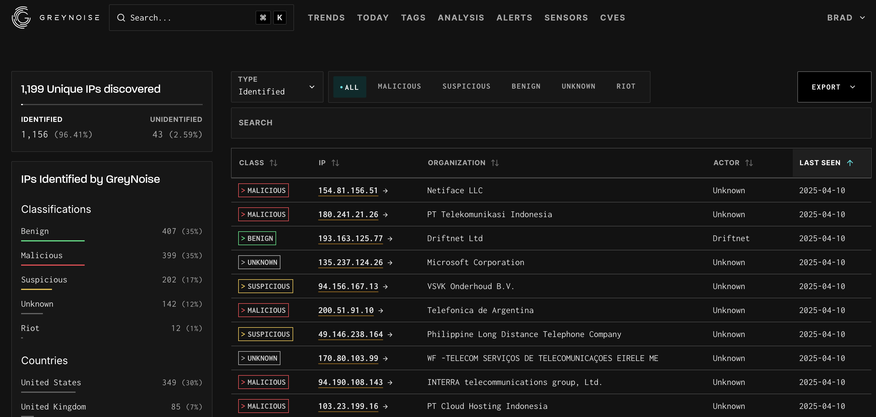Image resolution: width=876 pixels, height=417 pixels.
Task: Click the magnifier icon in search bar
Action: tap(121, 18)
